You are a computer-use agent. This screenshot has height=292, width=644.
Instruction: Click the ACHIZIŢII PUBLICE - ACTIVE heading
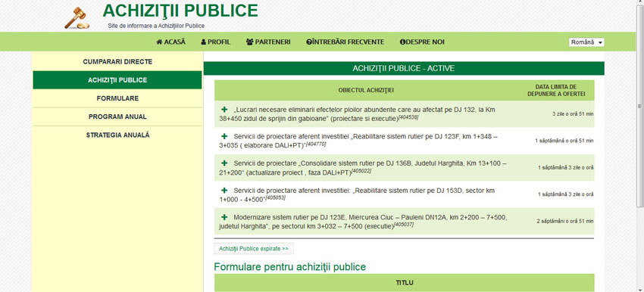(x=404, y=69)
